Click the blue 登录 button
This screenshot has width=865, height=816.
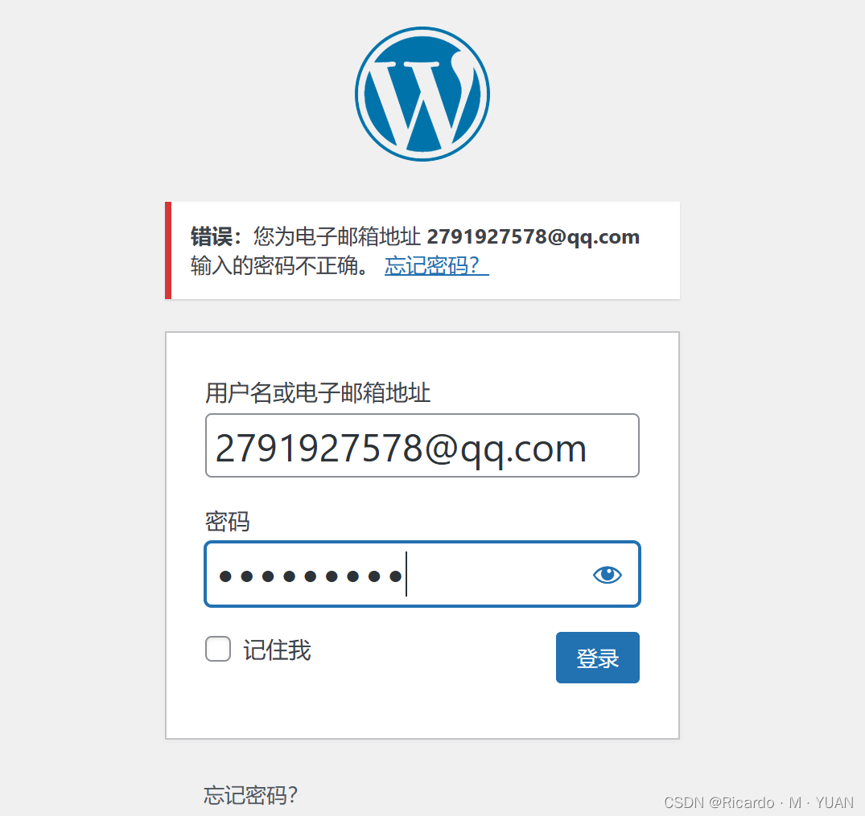(597, 658)
